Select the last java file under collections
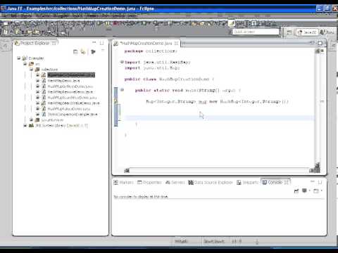Image resolution: width=338 pixels, height=253 pixels. [73, 115]
